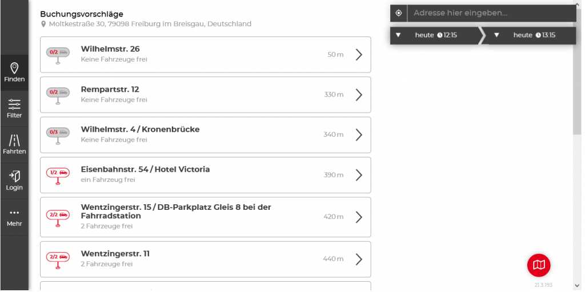Screen dimensions: 585x292
Task: Click the 1/2 station icon for Eisenbahnstr. 54
Action: click(x=58, y=176)
